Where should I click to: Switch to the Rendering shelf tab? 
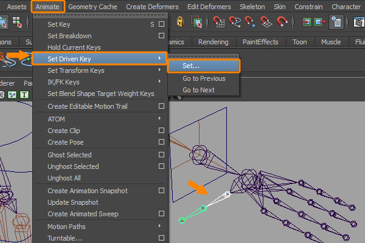click(x=213, y=43)
